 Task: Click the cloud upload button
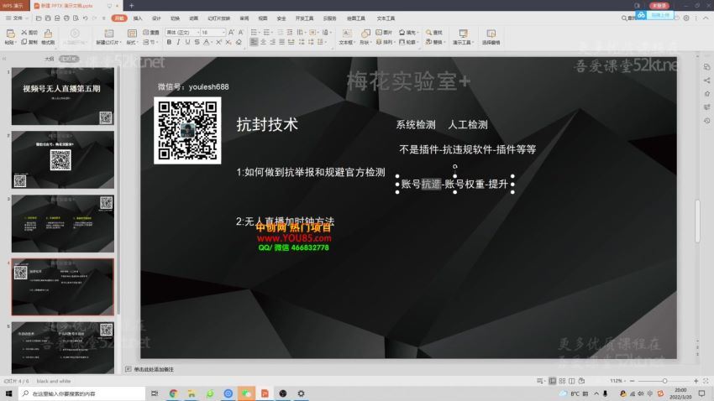[x=655, y=15]
